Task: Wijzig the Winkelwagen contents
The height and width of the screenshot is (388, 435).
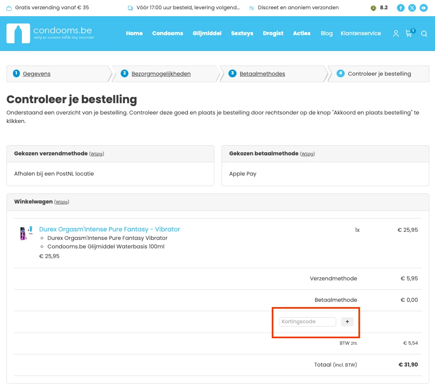Action: [x=62, y=202]
